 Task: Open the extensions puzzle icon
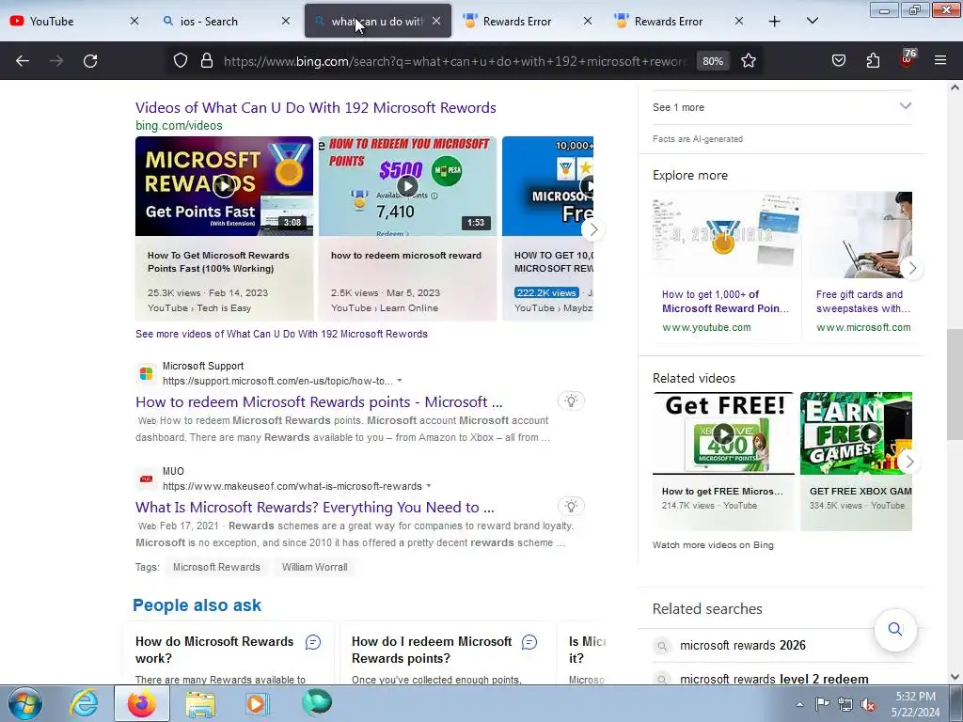873,61
